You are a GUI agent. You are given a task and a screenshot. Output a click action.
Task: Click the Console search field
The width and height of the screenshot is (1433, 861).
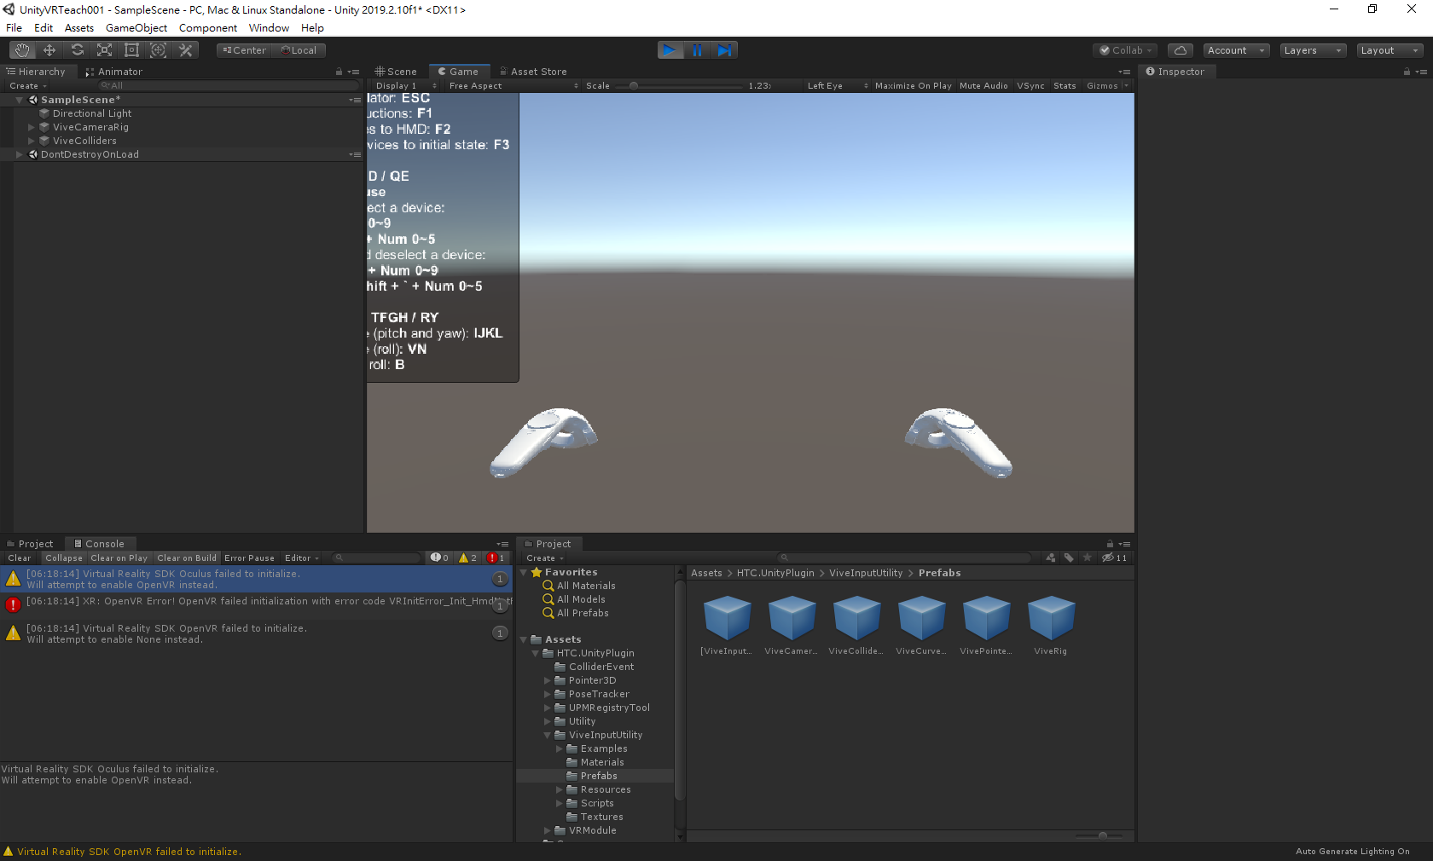click(376, 558)
